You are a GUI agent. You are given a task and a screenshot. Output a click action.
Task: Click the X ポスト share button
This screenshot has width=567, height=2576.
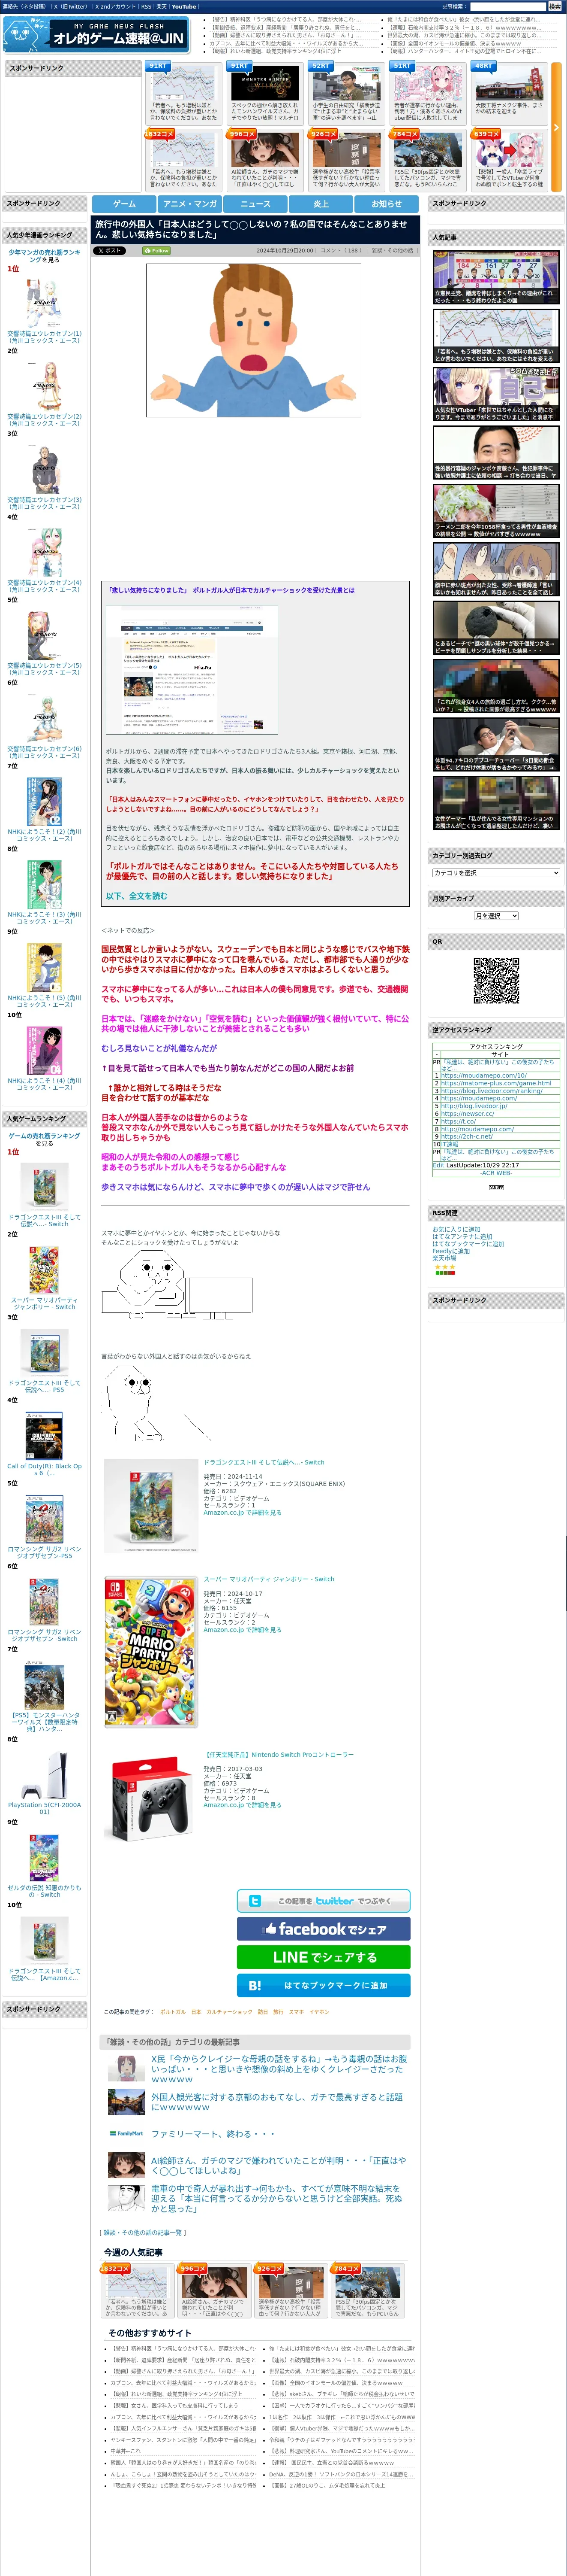[x=109, y=251]
